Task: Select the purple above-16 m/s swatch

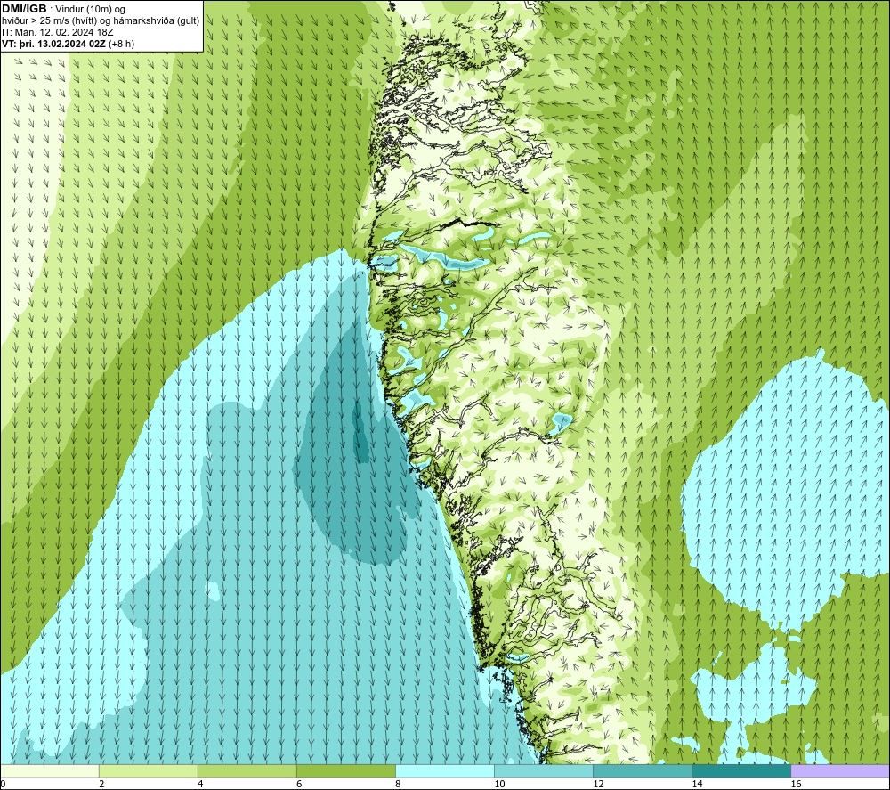Action: 840,771
